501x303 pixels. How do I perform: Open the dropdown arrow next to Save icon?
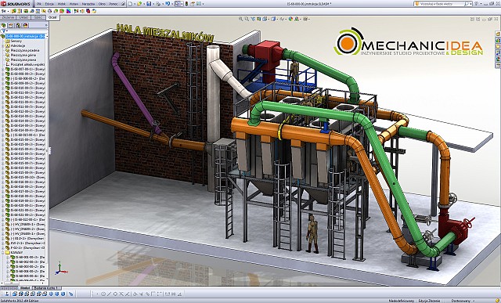click(153, 4)
